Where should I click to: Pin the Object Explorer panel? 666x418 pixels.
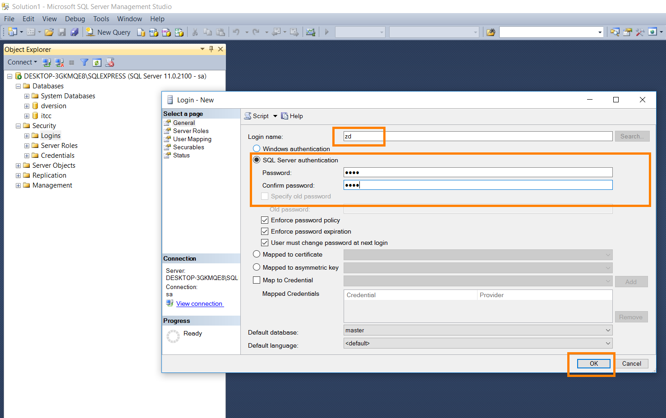coord(211,49)
